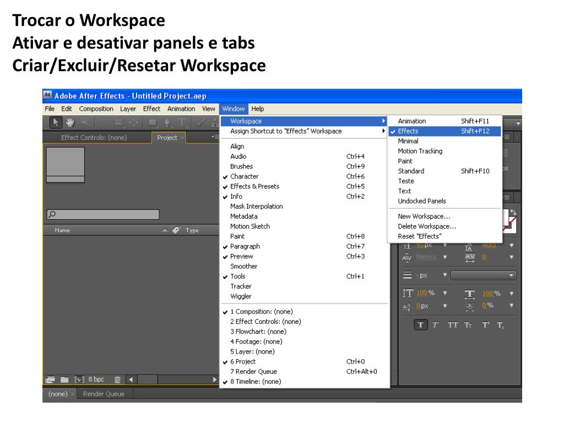Delete selected project items with trash icon

(117, 379)
